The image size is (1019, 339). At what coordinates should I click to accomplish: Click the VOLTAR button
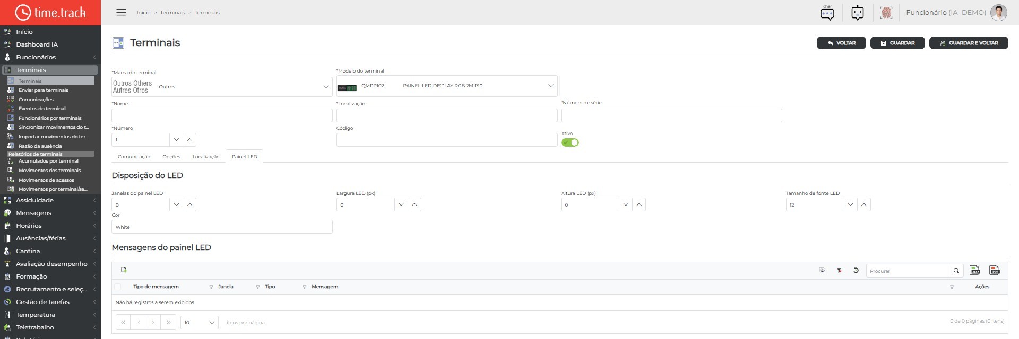coord(841,43)
